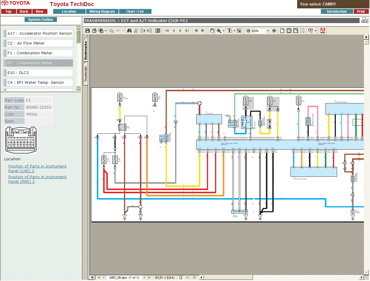This screenshot has width=370, height=281.
Task: Click the parts list scroll down arrow
Action: 79,88
